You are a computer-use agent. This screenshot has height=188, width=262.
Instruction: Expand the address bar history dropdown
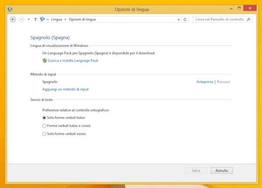(x=178, y=19)
